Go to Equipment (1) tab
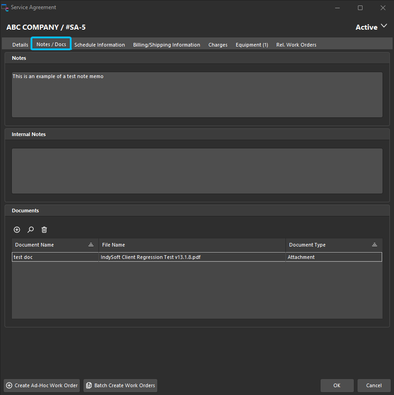 [252, 45]
